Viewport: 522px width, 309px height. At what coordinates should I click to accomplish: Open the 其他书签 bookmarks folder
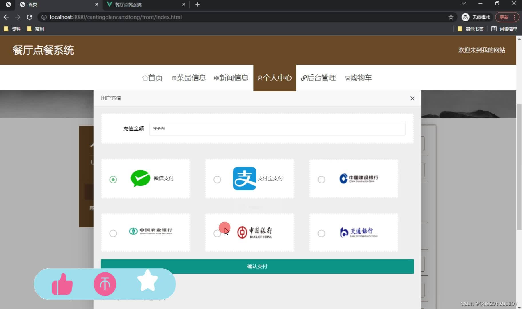[x=471, y=29]
